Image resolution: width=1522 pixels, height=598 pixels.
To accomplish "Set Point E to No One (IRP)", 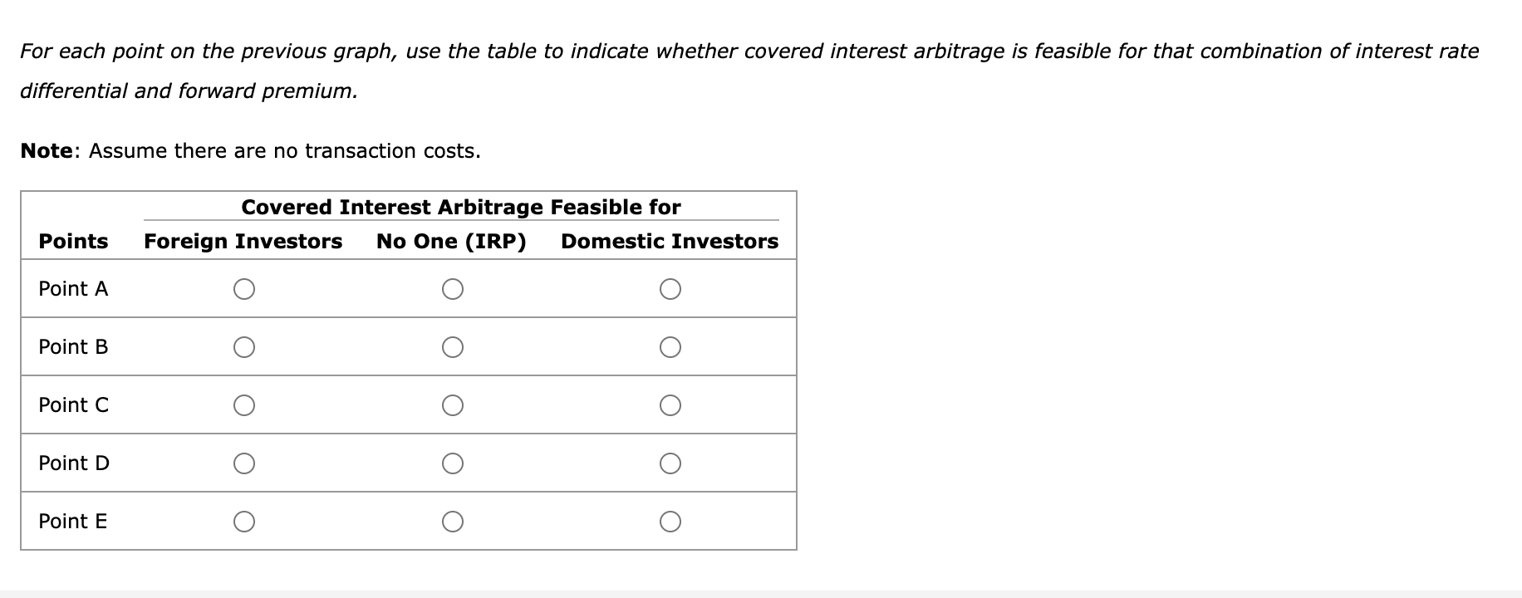I will pyautogui.click(x=452, y=522).
